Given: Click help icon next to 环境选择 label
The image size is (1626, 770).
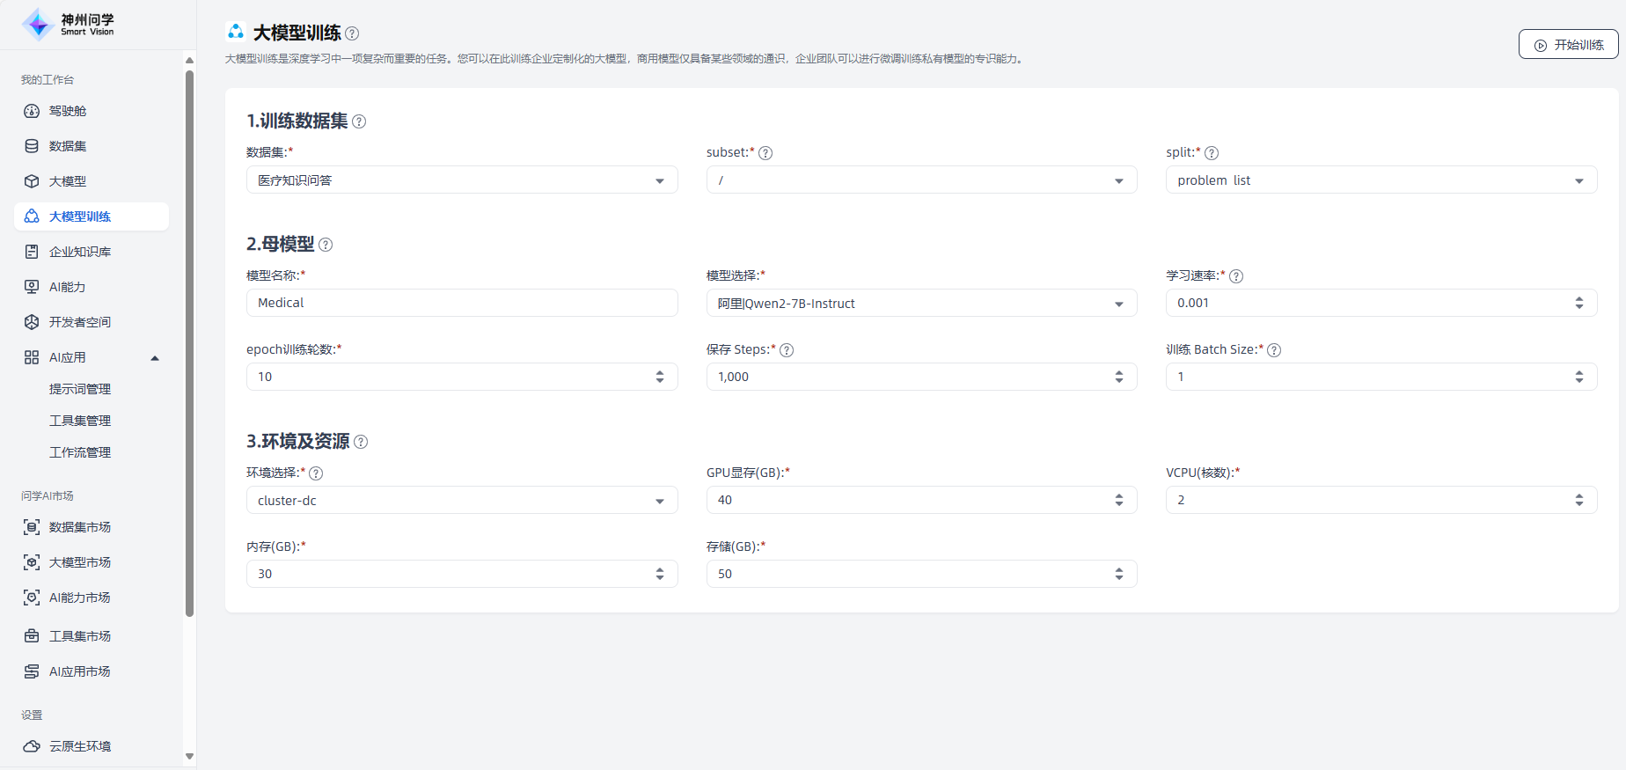Looking at the screenshot, I should pyautogui.click(x=316, y=473).
